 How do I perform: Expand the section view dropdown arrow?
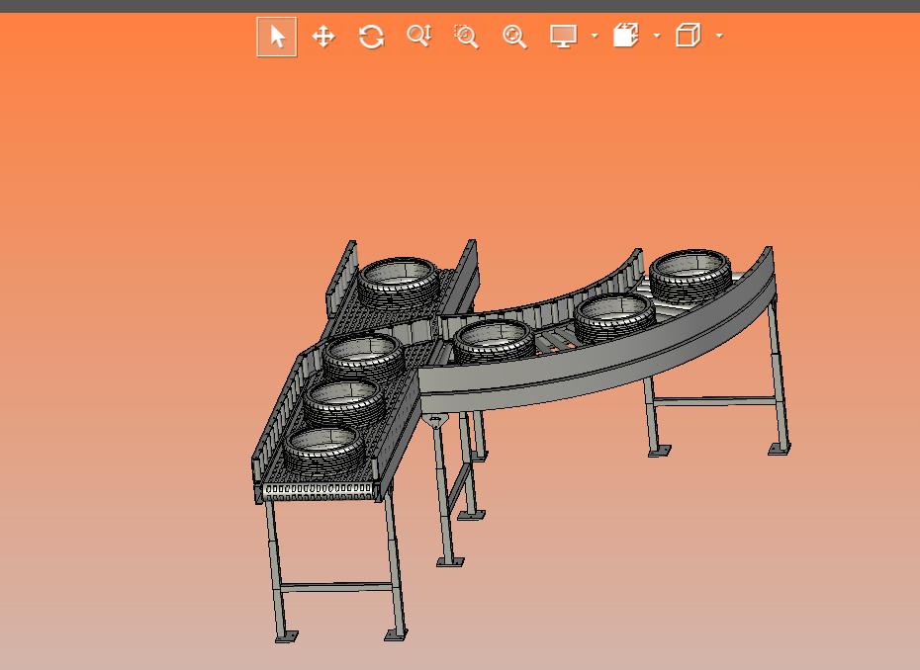(x=657, y=36)
